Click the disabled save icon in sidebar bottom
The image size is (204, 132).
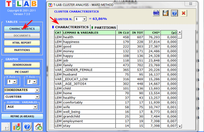point(6,127)
